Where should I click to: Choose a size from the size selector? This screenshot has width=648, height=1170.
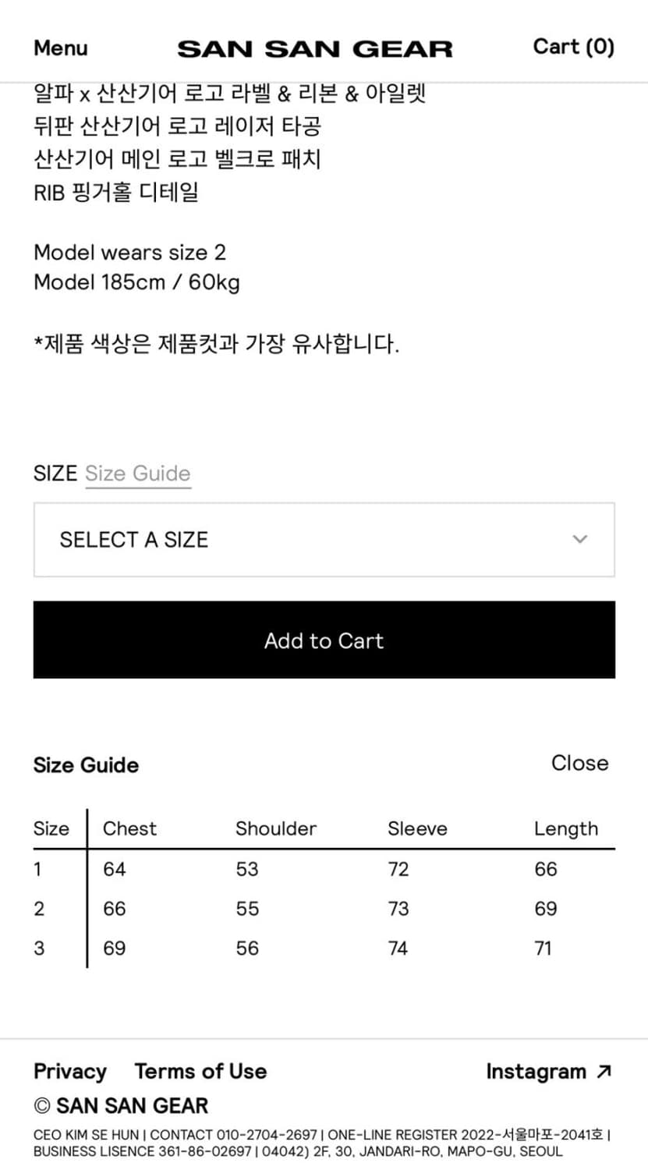point(324,539)
